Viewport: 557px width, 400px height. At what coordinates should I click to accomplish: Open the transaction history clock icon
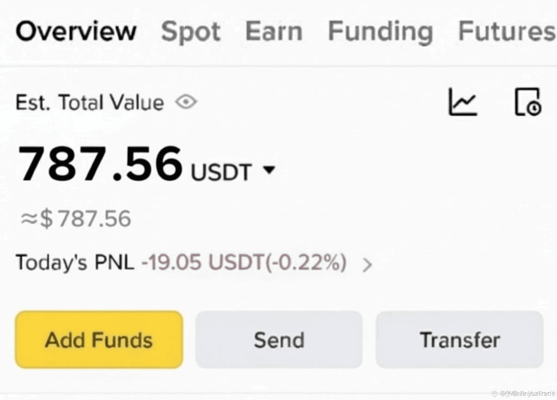click(528, 102)
